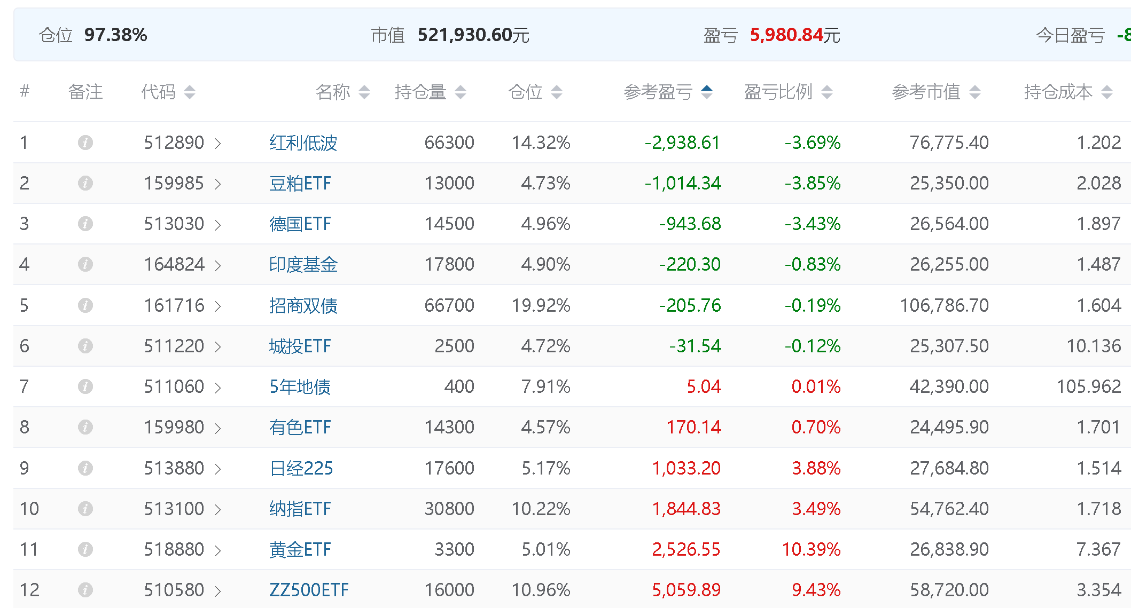Open the 黄金ETF fund link
The height and width of the screenshot is (608, 1131).
coord(300,549)
